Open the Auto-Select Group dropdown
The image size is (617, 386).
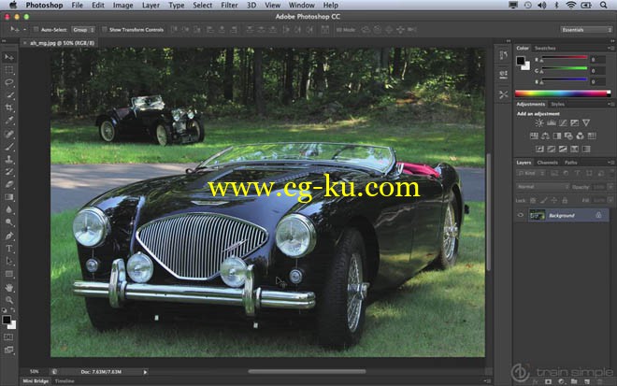83,30
